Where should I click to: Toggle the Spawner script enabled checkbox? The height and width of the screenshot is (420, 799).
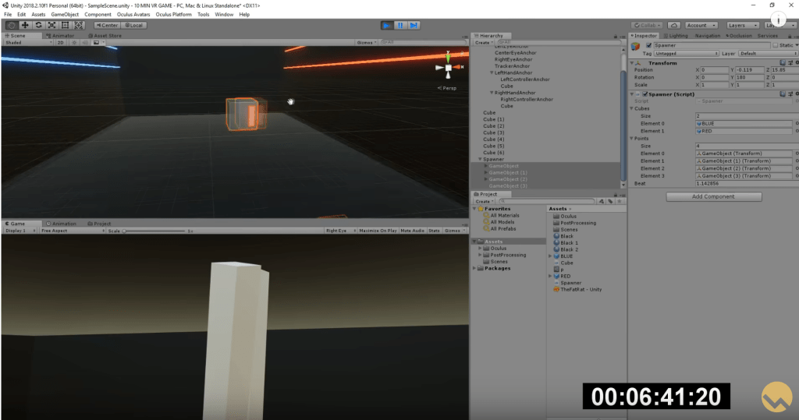(x=645, y=94)
